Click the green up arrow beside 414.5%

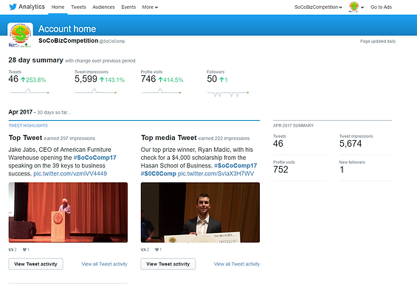tap(160, 80)
